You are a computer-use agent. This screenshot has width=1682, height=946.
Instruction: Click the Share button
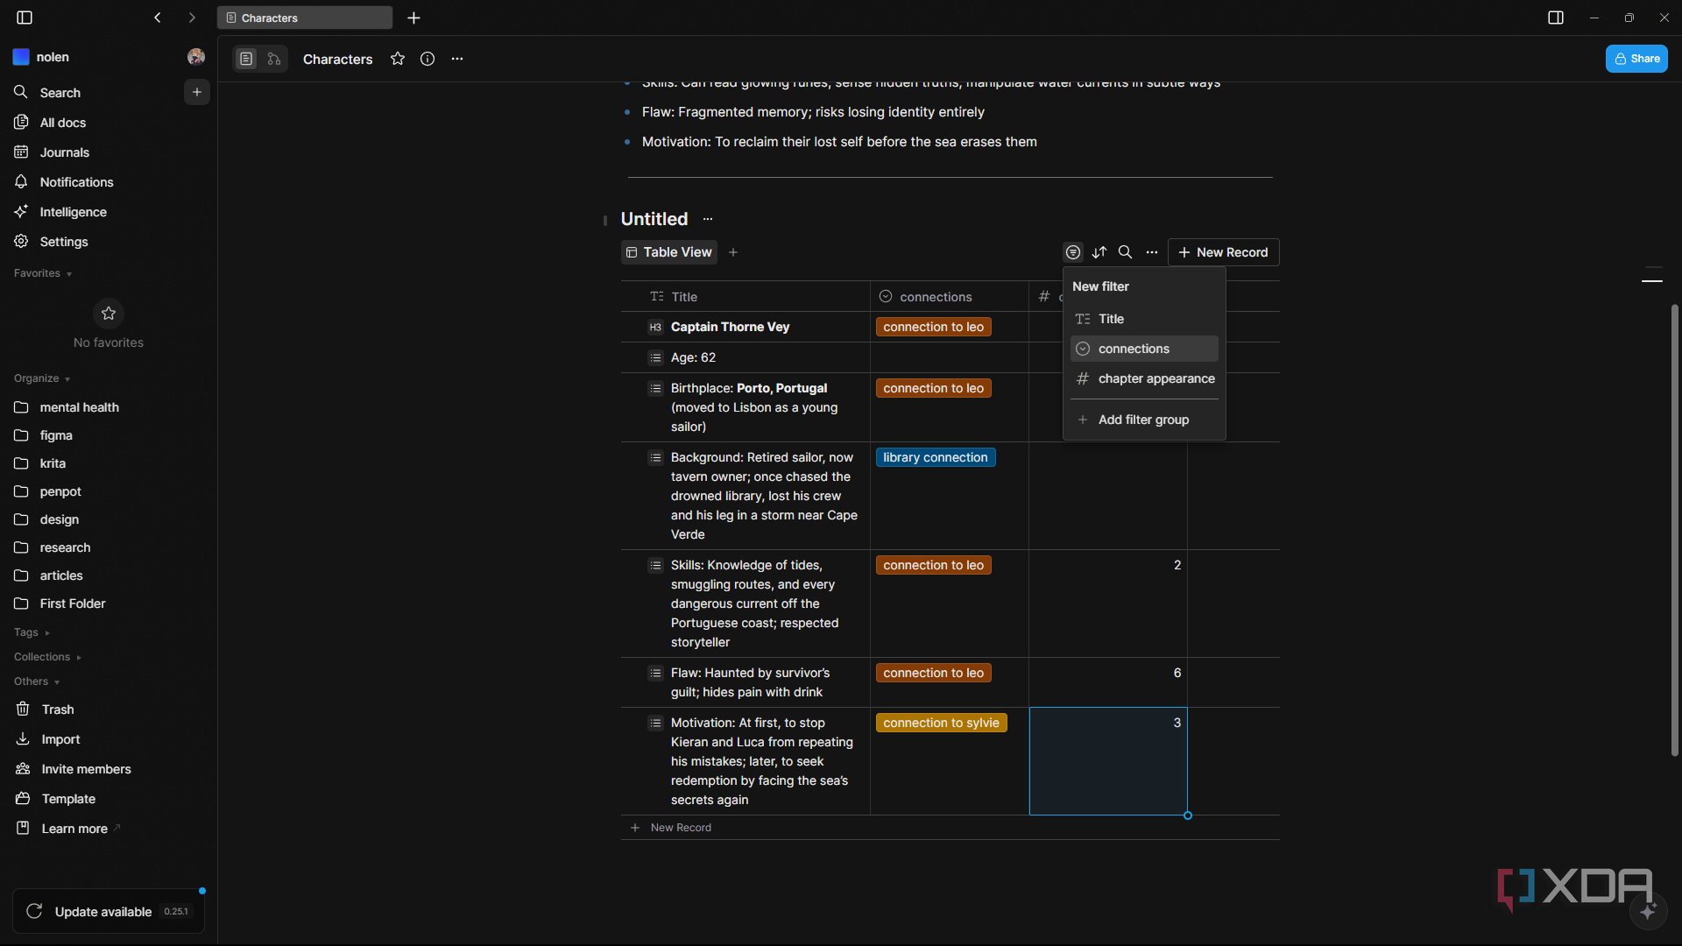1636,59
